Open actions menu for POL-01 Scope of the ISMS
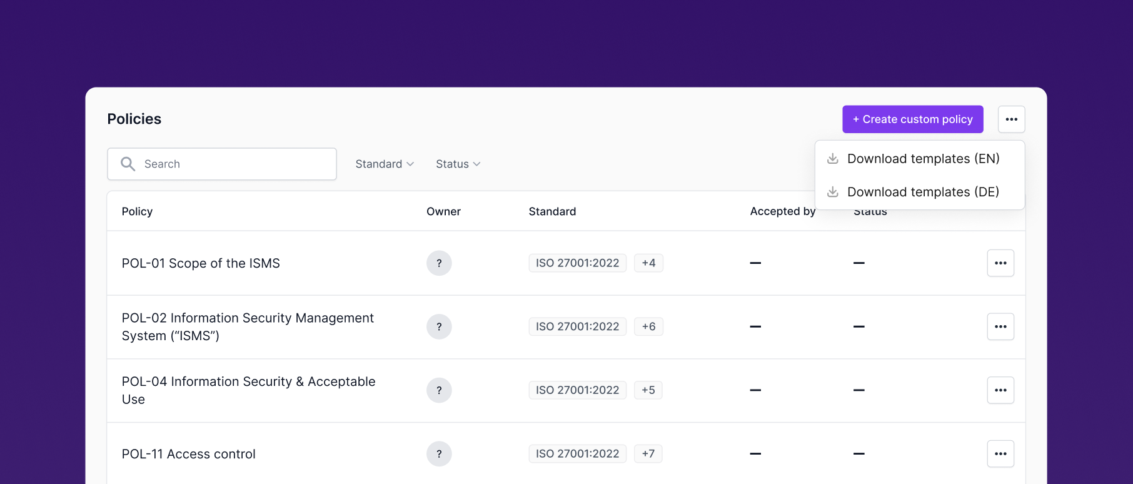This screenshot has width=1133, height=484. 1000,263
